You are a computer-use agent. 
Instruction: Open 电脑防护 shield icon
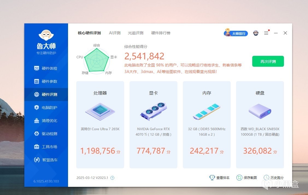point(37,108)
